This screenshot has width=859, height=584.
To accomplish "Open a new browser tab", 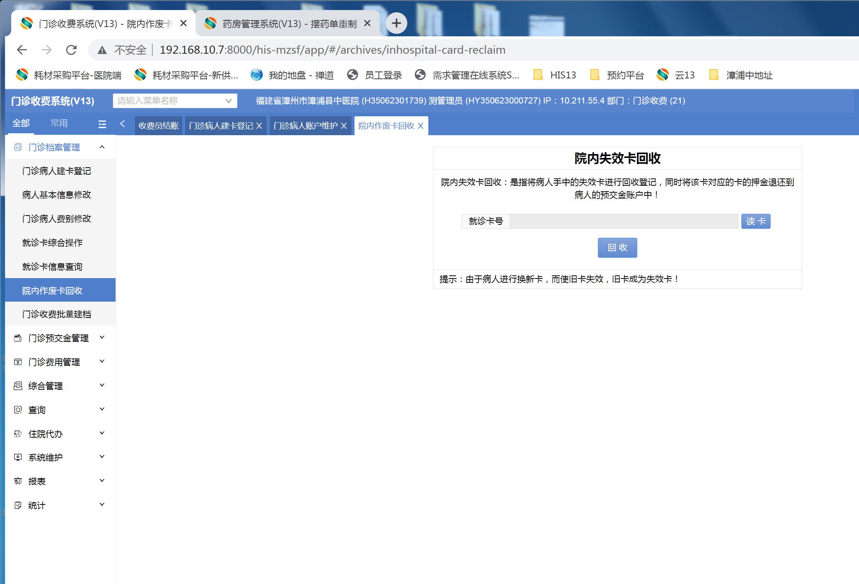I will 396,24.
